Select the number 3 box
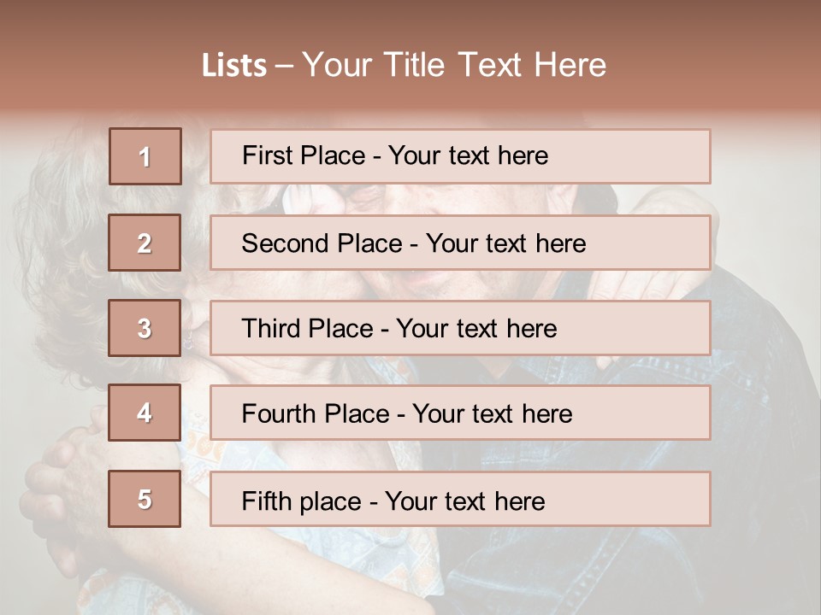The height and width of the screenshot is (615, 821). [145, 328]
